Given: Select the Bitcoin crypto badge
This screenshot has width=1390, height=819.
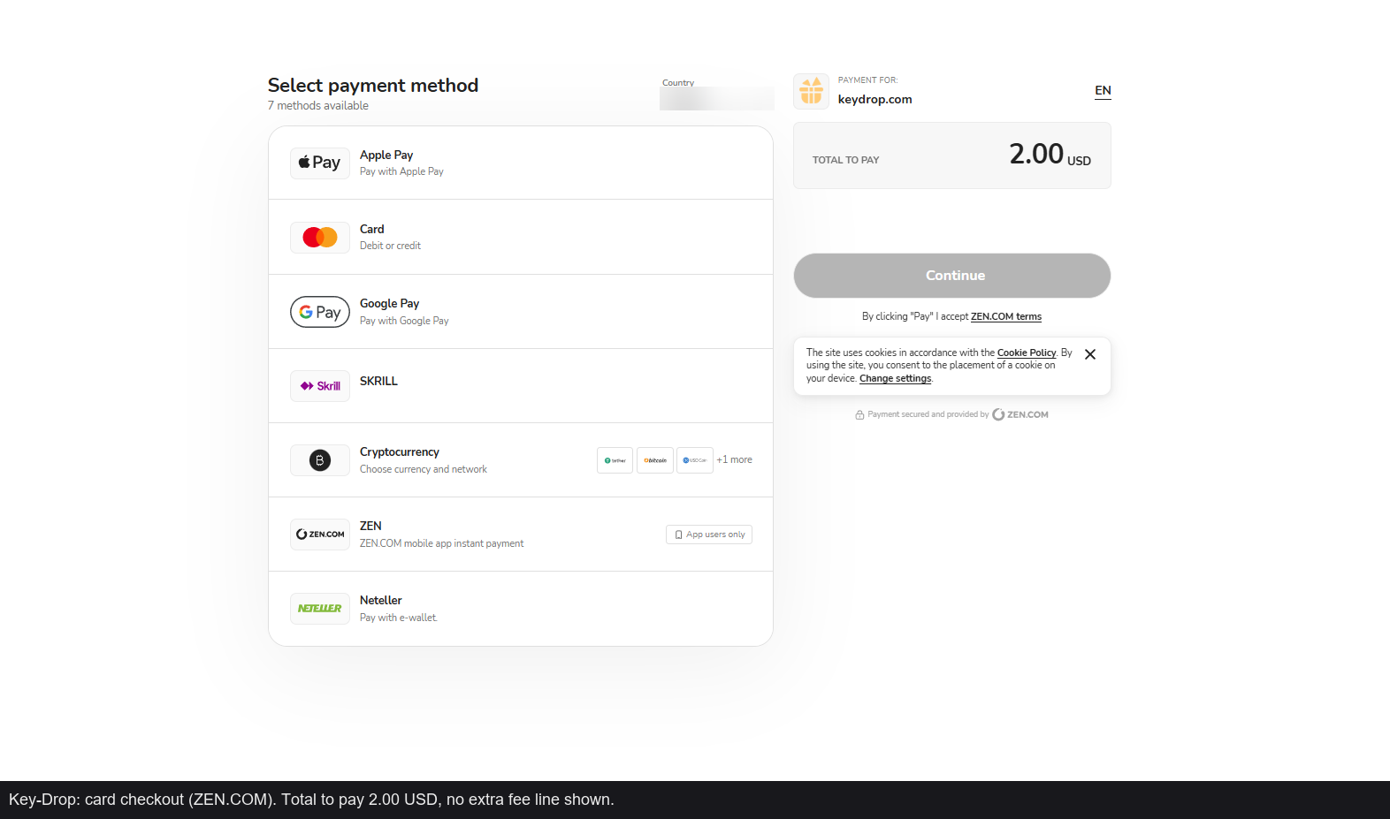Looking at the screenshot, I should tap(655, 460).
